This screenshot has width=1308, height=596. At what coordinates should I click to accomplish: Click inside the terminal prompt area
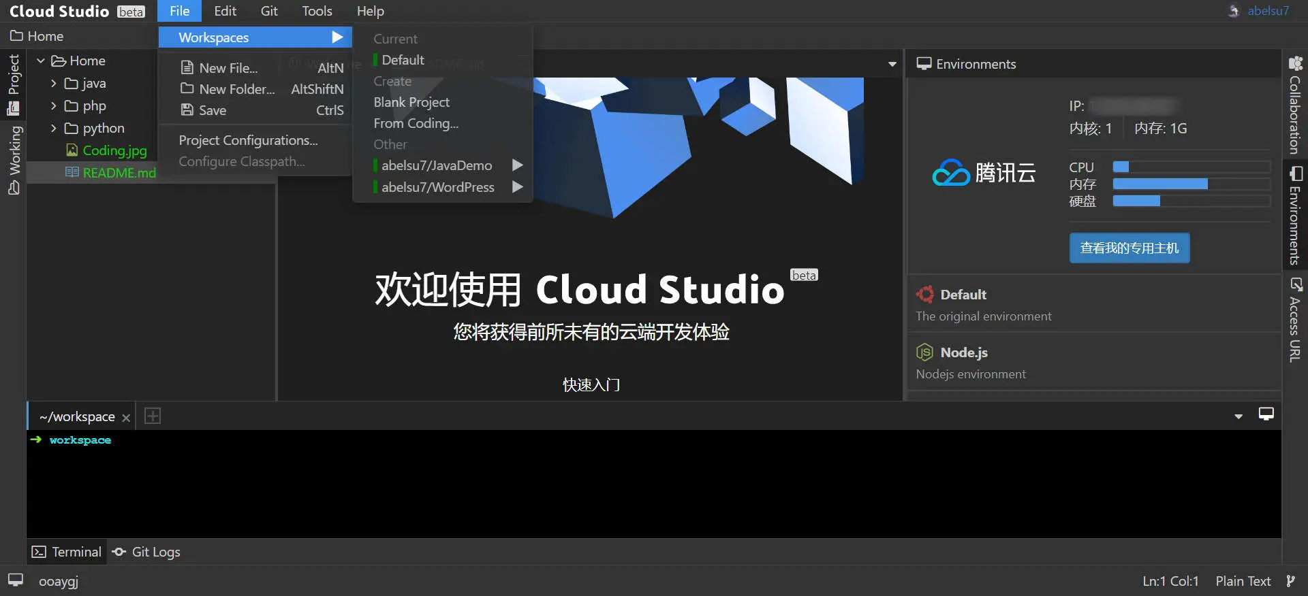(x=654, y=484)
